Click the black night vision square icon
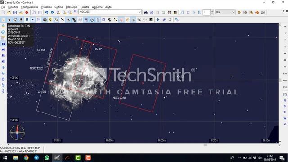The height and width of the screenshot is (162, 288). 151,20
